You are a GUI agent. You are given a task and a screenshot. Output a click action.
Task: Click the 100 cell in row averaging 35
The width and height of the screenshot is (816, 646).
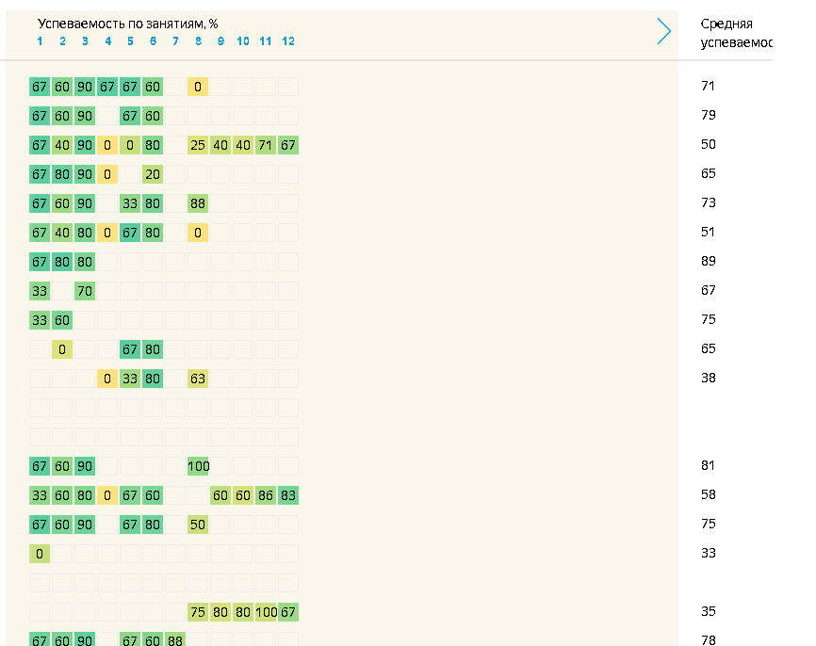click(266, 612)
